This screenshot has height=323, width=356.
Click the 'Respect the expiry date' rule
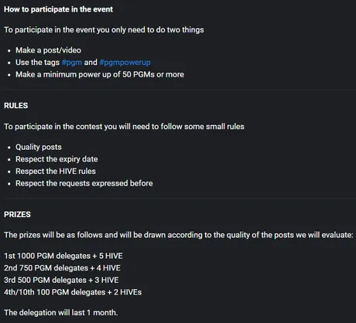56,159
